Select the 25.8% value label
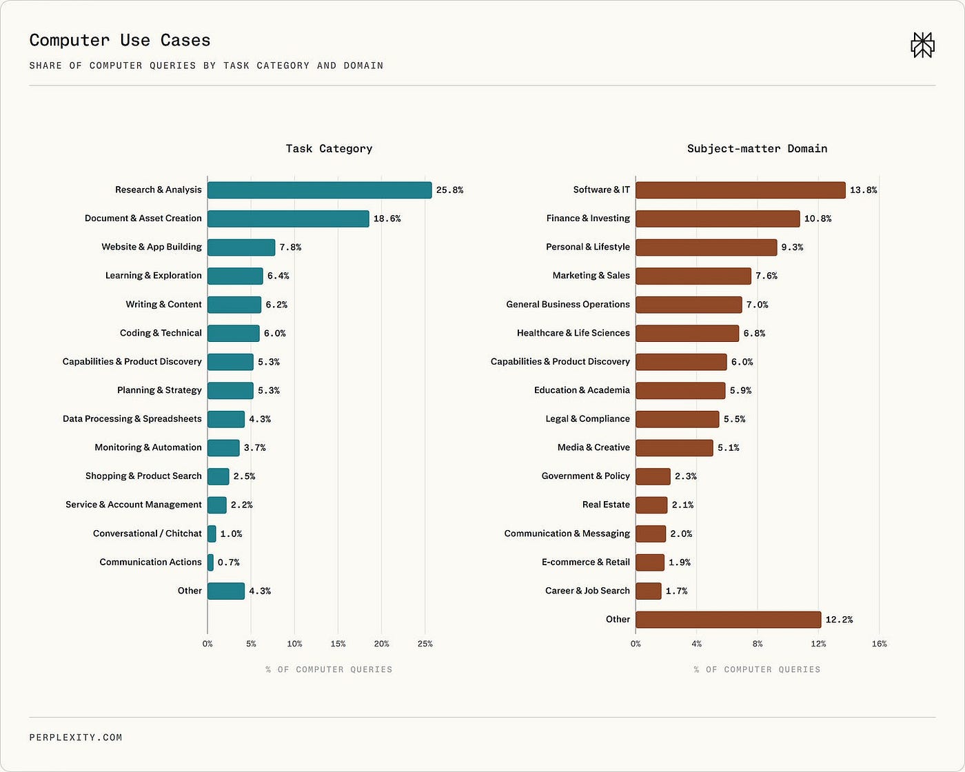The height and width of the screenshot is (772, 965). pyautogui.click(x=449, y=190)
